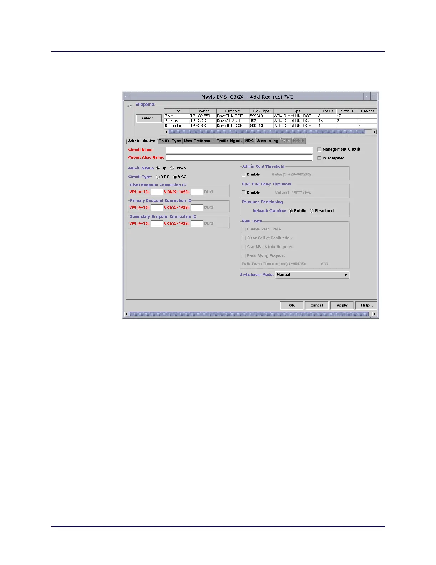The height and width of the screenshot is (565, 436).
Task: Open the Switchover Mode dropdown
Action: pos(312,275)
